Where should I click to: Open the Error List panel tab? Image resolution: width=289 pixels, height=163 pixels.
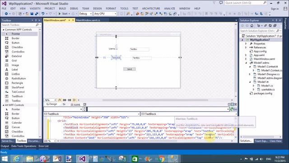point(44,146)
